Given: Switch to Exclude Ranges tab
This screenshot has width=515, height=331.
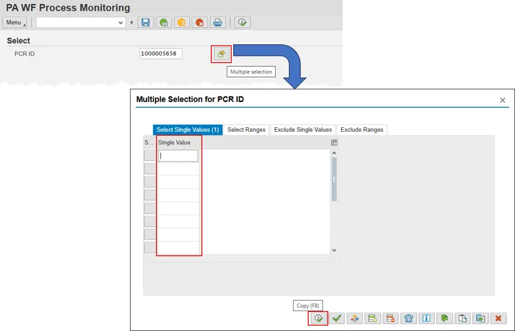Looking at the screenshot, I should 362,130.
